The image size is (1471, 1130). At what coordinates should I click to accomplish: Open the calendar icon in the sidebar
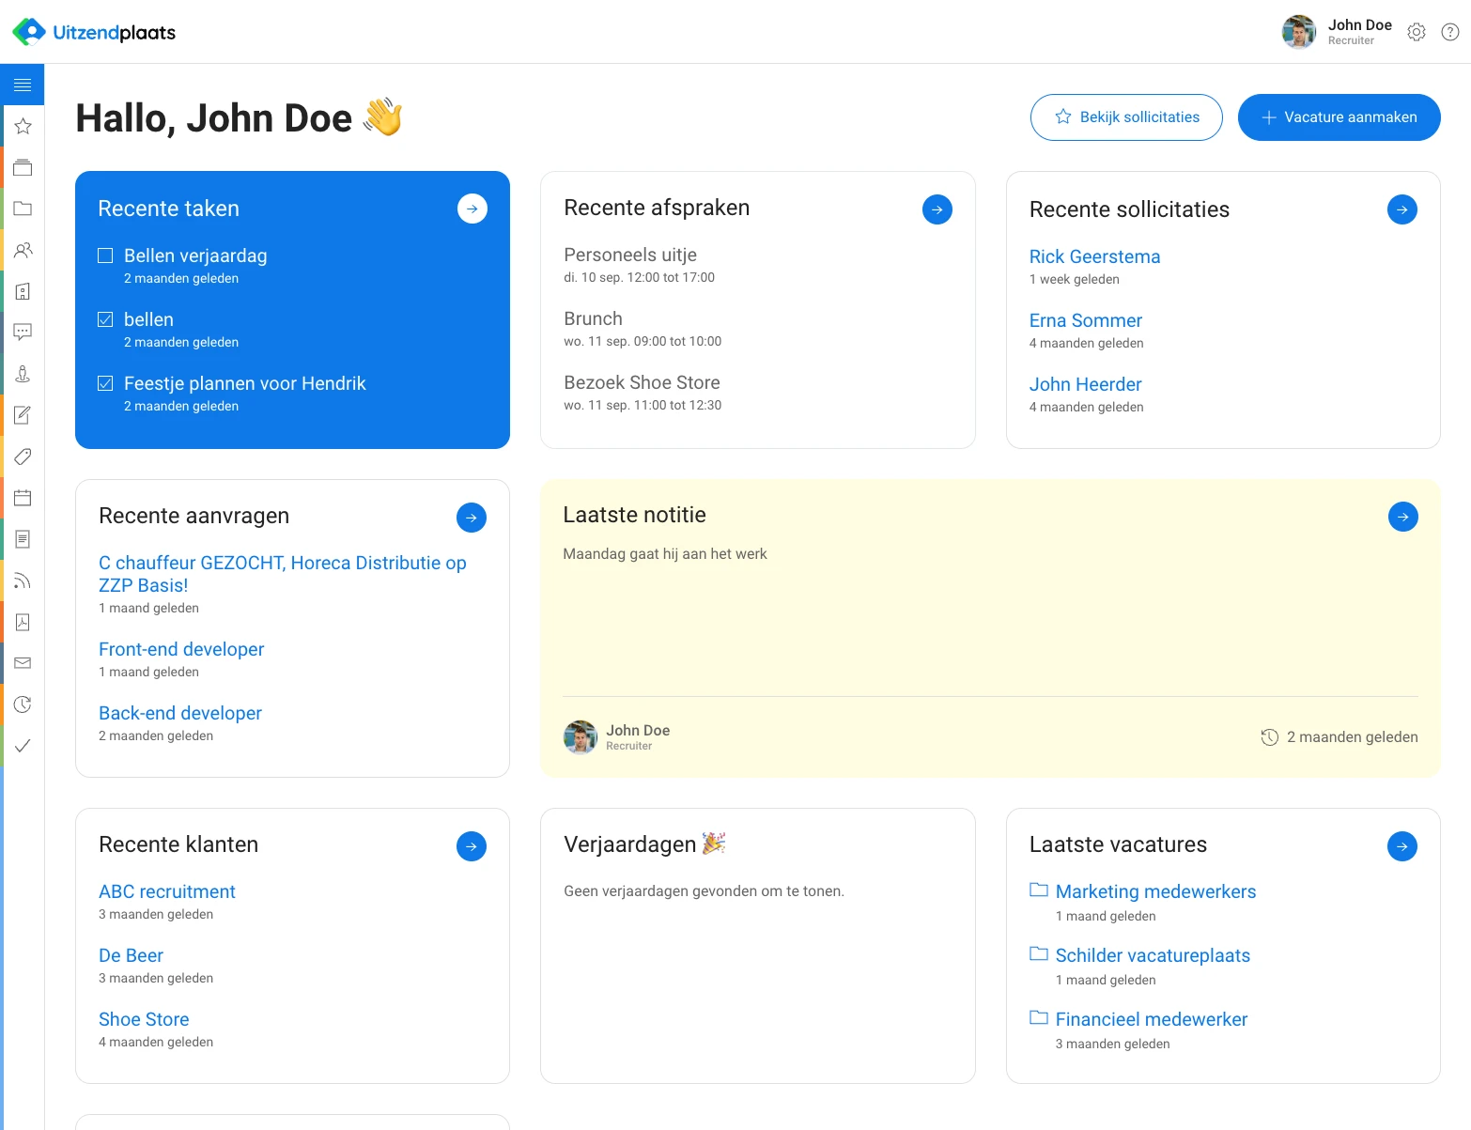(x=23, y=497)
